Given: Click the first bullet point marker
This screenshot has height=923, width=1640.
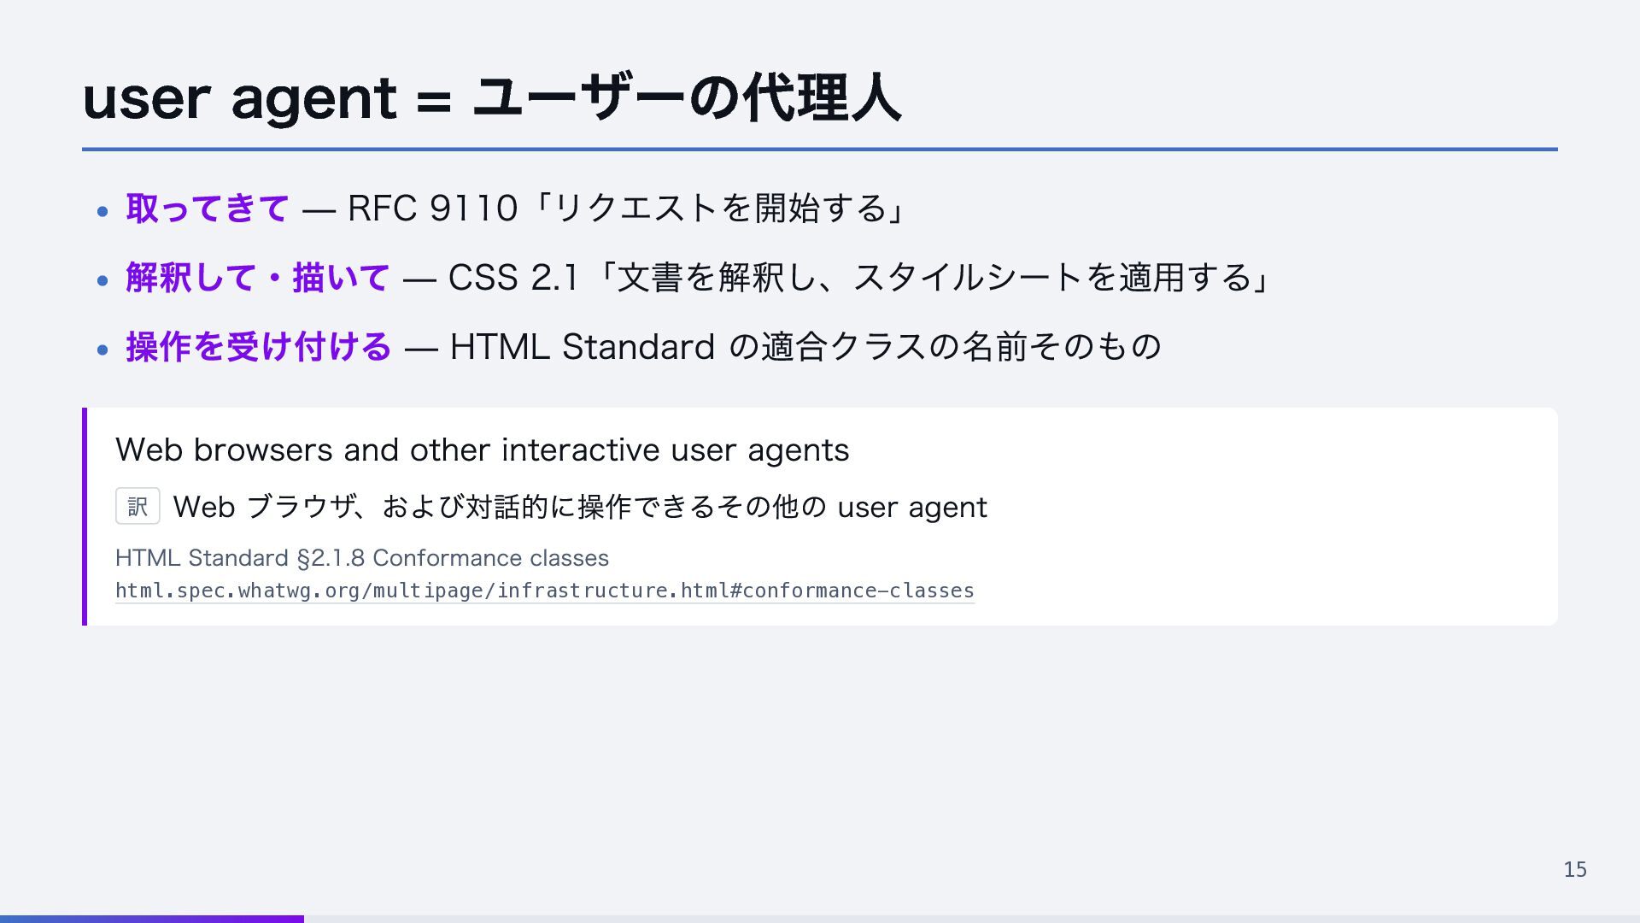Looking at the screenshot, I should (x=102, y=210).
